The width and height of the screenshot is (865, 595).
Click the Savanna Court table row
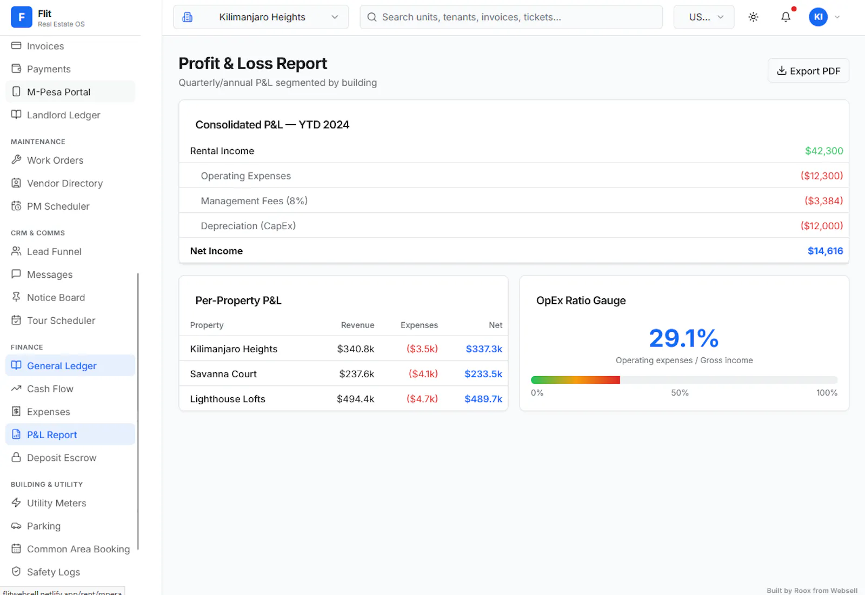(343, 373)
